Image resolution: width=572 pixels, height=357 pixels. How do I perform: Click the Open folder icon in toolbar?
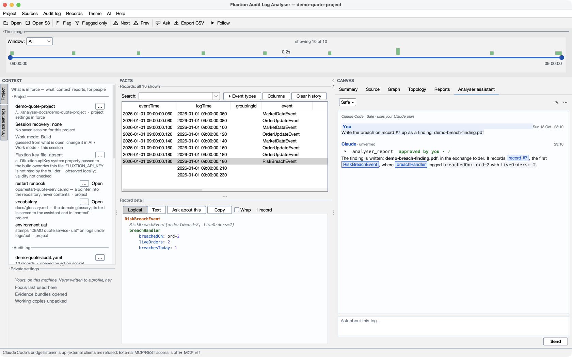coord(6,23)
